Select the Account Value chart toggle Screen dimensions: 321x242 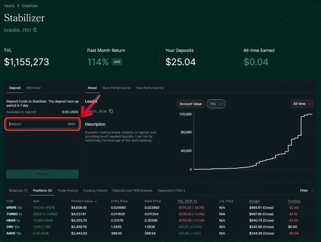click(191, 104)
